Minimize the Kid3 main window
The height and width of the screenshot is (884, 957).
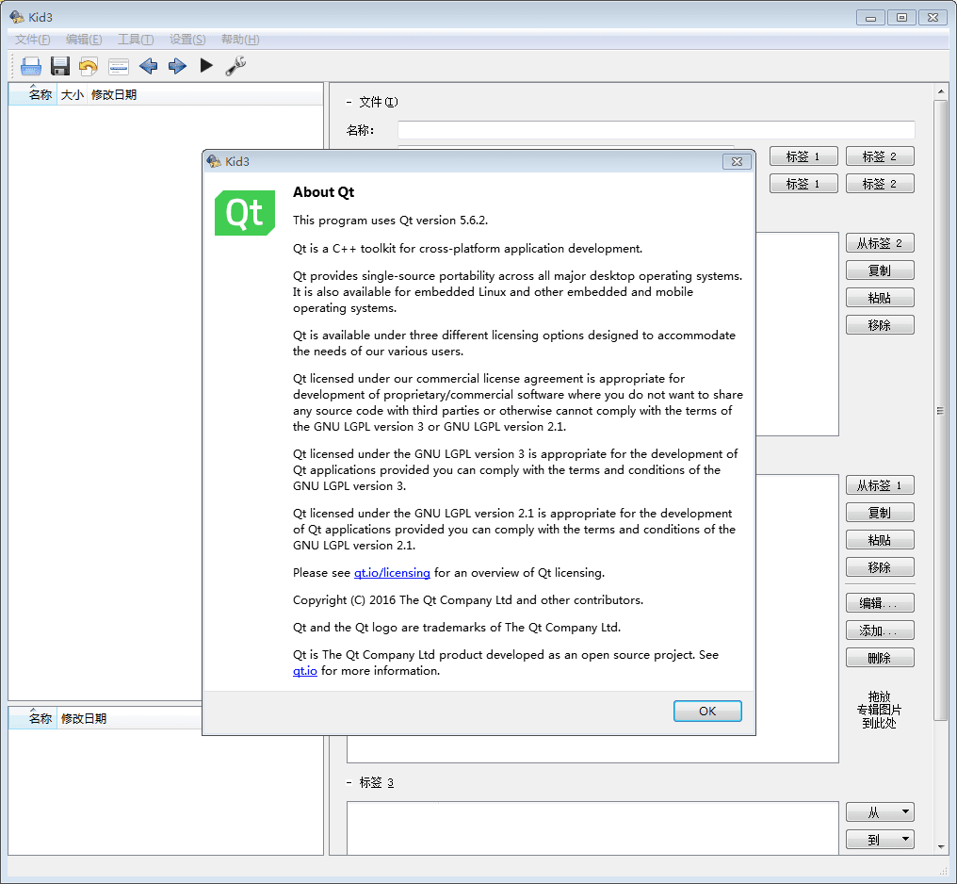[871, 17]
